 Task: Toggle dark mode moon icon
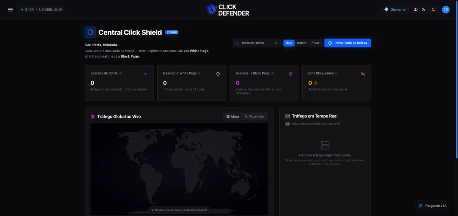coord(424,10)
